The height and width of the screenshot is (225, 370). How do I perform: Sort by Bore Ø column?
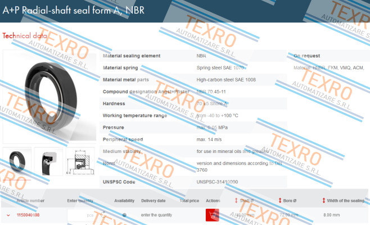click(288, 201)
